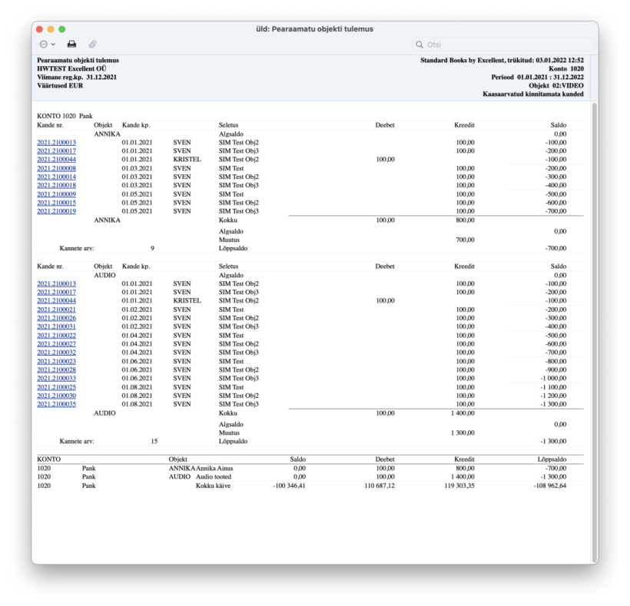
Task: Print the report using the printer icon
Action: (72, 45)
